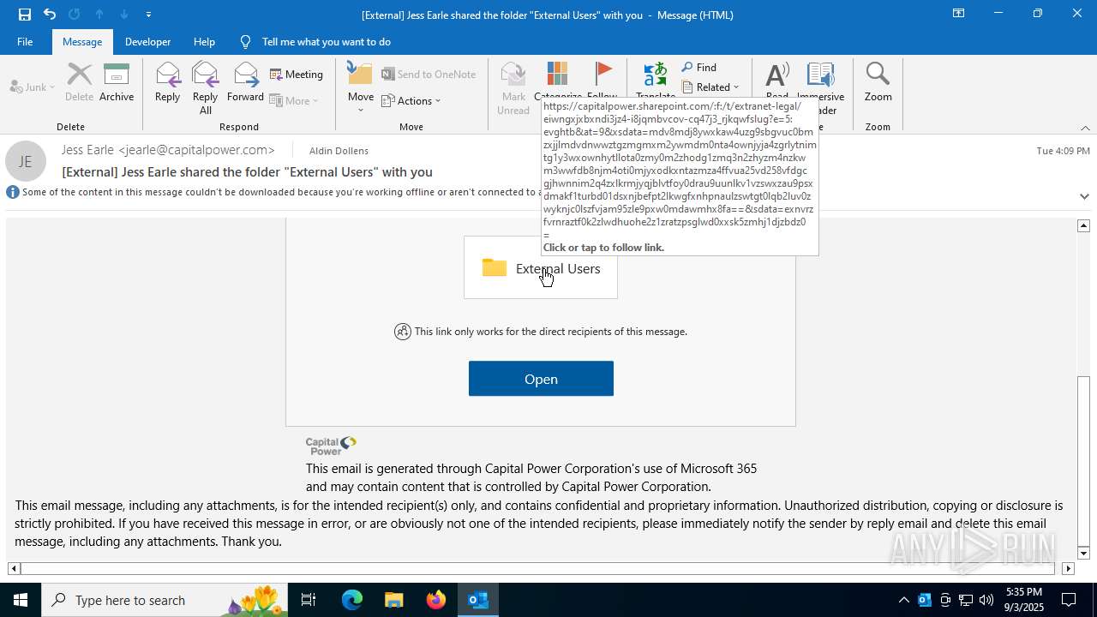The height and width of the screenshot is (617, 1097).
Task: Click Find in the ribbon
Action: [699, 68]
